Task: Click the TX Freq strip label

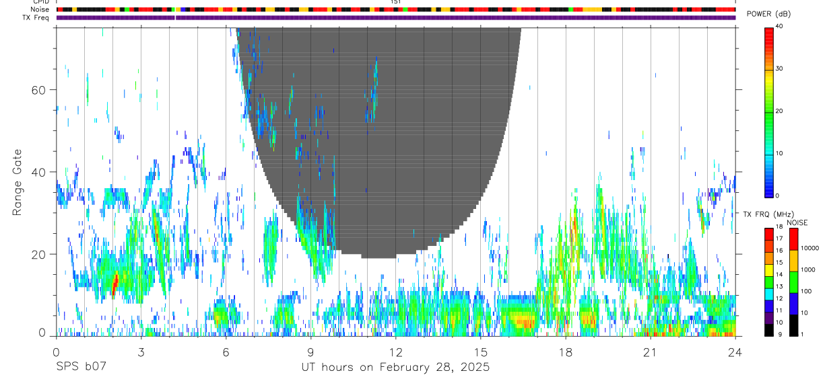Action: (x=36, y=17)
